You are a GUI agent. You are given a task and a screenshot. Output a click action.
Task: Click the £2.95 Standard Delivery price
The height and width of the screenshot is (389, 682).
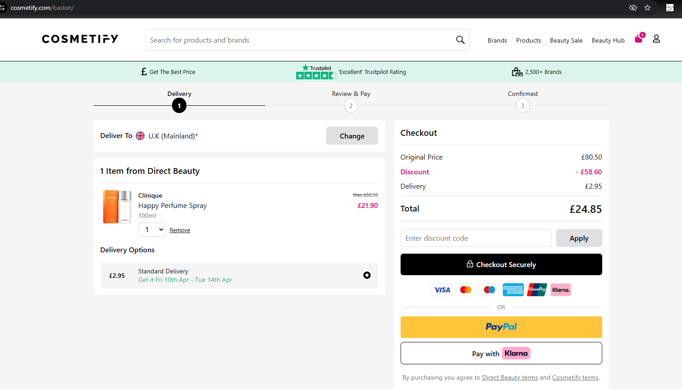coord(117,276)
